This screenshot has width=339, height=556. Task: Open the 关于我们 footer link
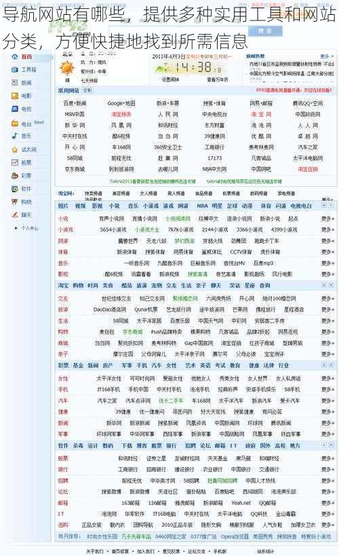pyautogui.click(x=95, y=551)
